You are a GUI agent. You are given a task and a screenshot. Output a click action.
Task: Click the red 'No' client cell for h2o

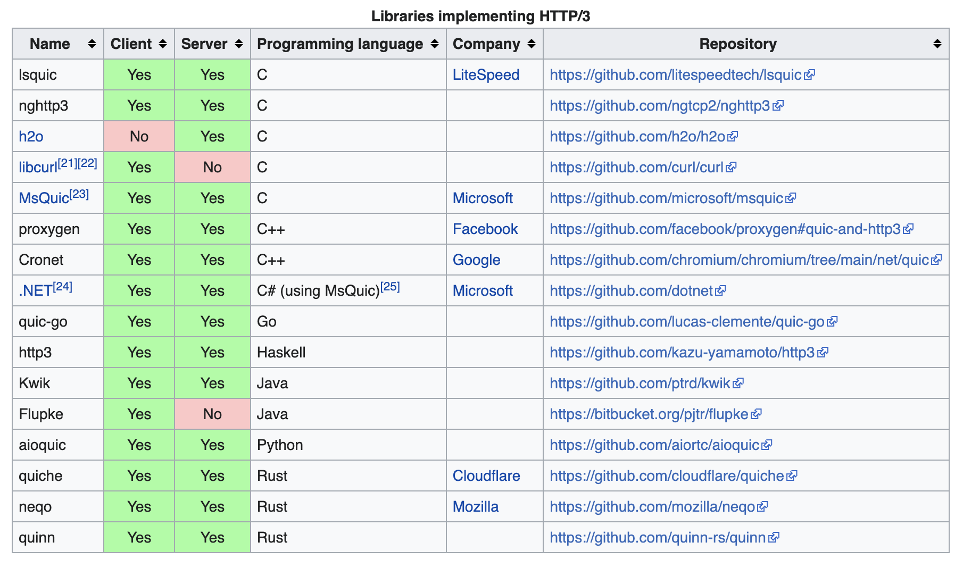coord(139,136)
